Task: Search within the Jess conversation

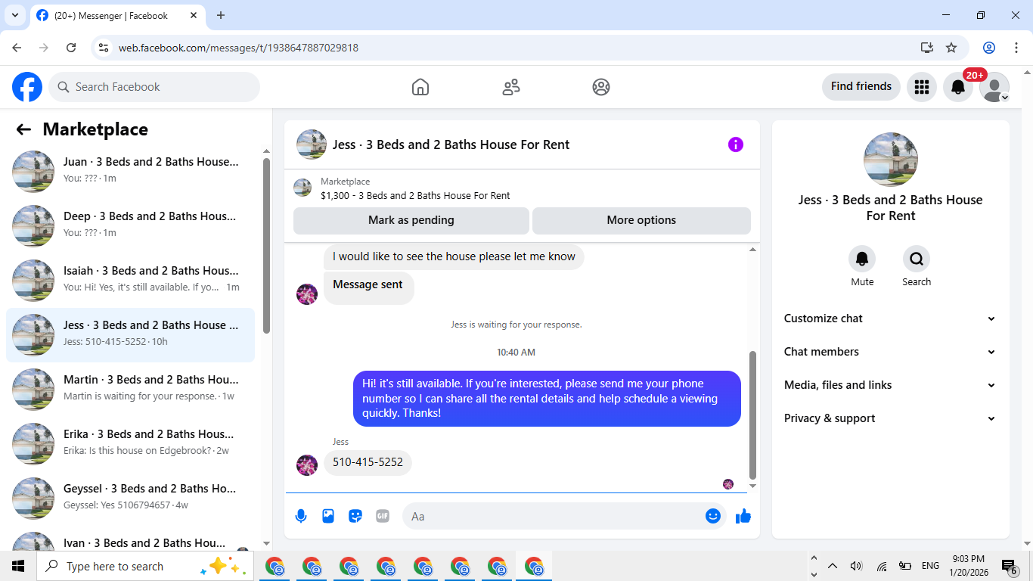Action: click(x=917, y=259)
